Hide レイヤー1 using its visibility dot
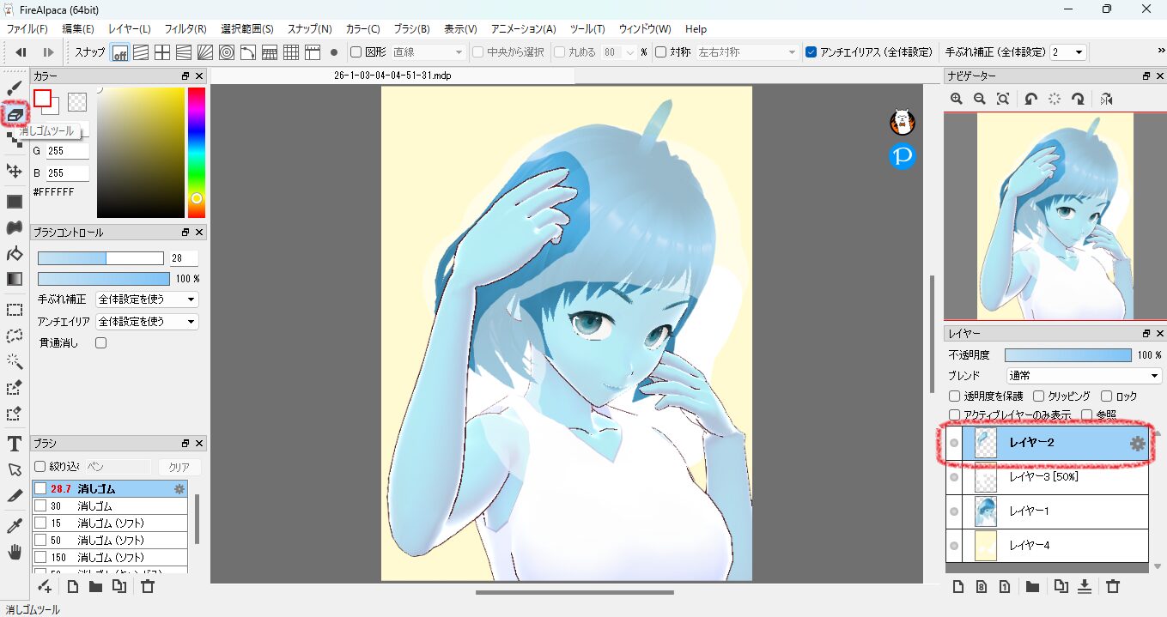 [954, 511]
